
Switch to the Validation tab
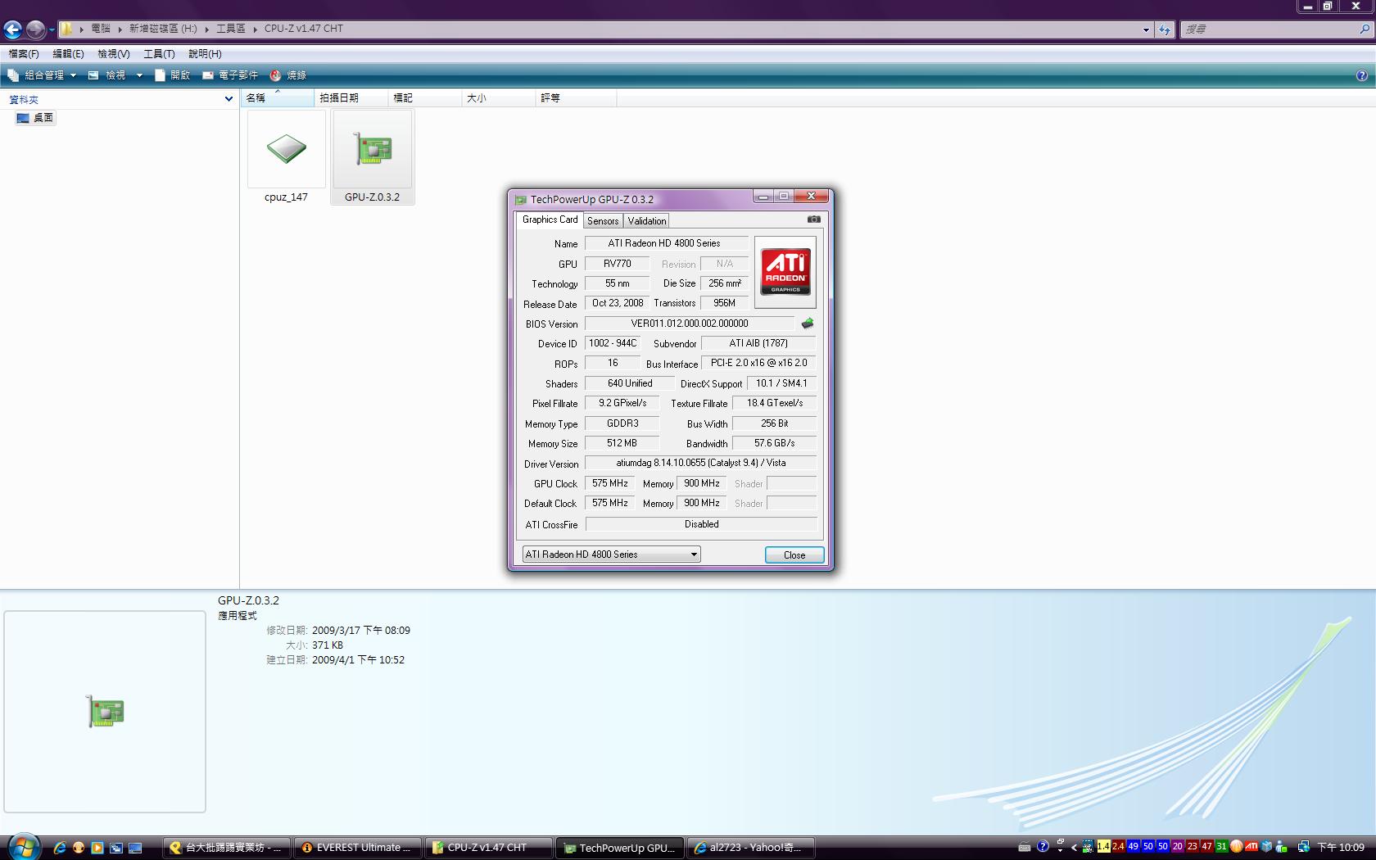[x=647, y=221]
